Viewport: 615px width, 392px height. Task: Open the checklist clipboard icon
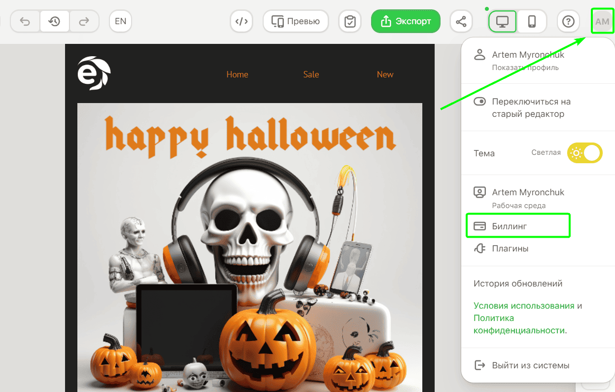pyautogui.click(x=350, y=22)
